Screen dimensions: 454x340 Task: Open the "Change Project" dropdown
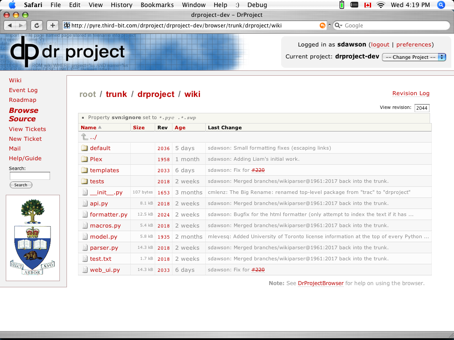pos(414,57)
